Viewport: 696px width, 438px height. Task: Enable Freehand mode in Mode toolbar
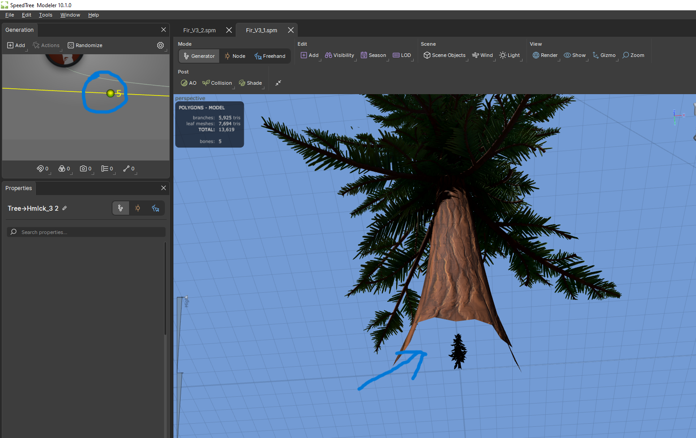coord(270,56)
